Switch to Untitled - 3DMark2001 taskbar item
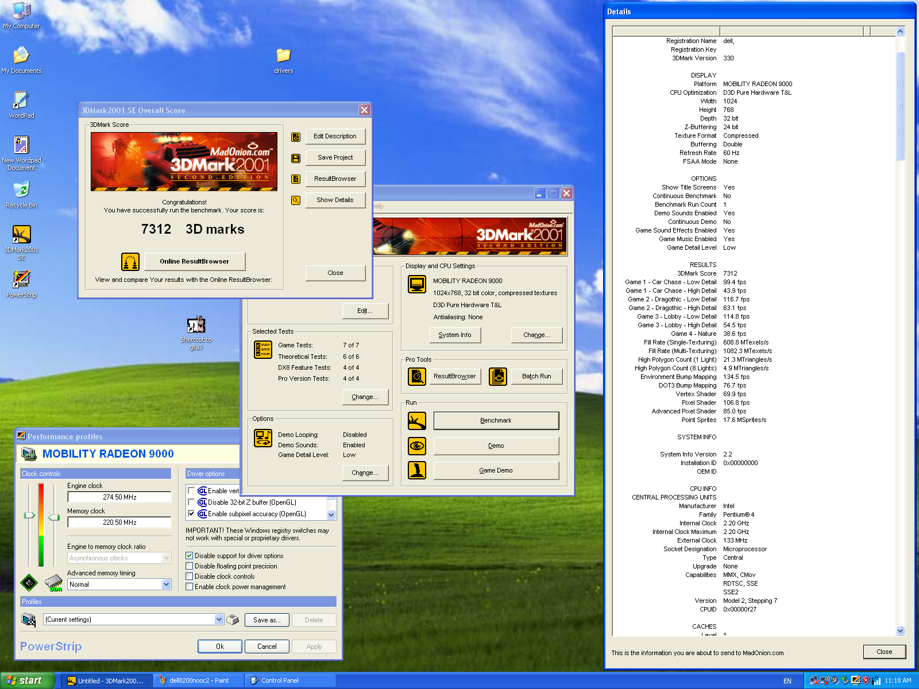The width and height of the screenshot is (919, 689). [107, 681]
